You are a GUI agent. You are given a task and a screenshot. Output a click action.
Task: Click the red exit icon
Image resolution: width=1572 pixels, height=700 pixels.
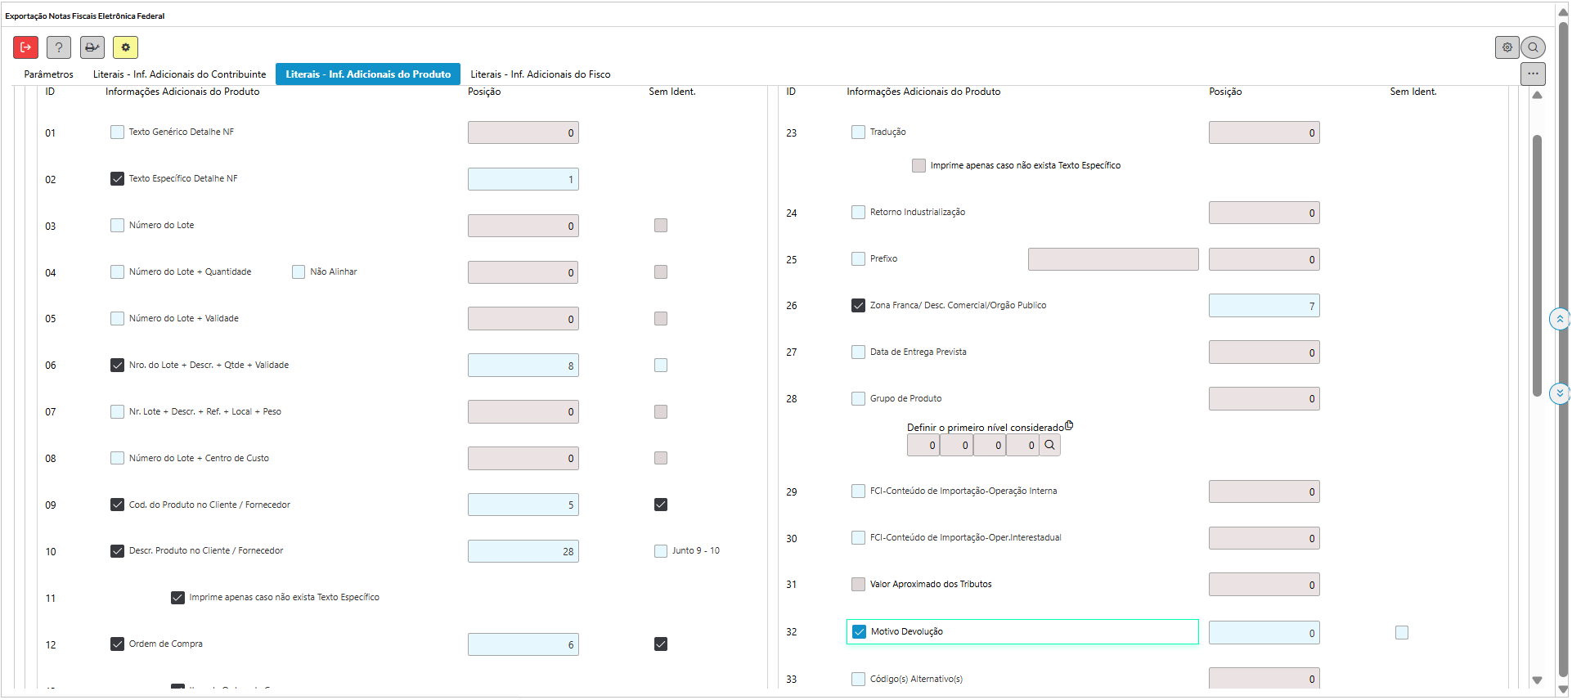point(25,47)
